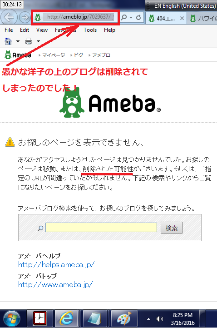This screenshot has height=333, width=217.
Task: Open the helps.ameba.jp link
Action: pyautogui.click(x=56, y=264)
